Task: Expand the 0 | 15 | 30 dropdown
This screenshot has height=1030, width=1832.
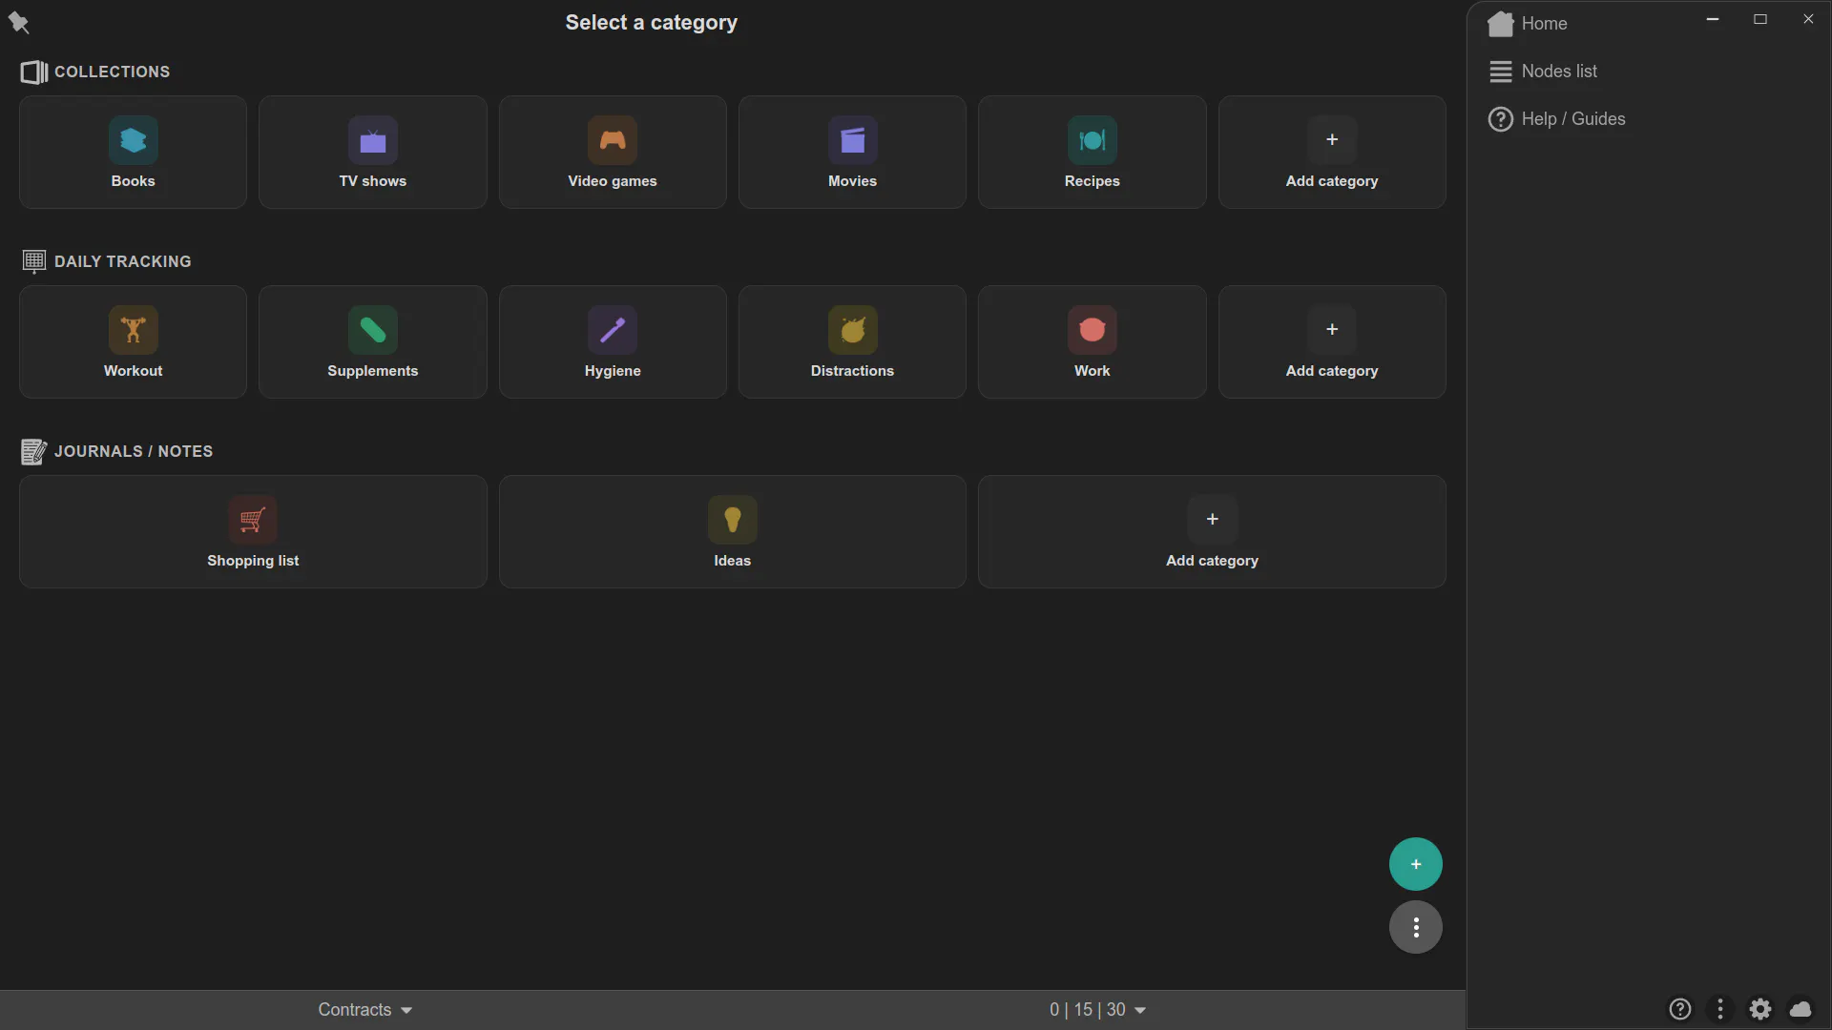Action: 1097,1009
